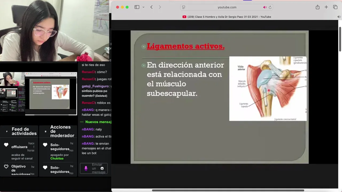The height and width of the screenshot is (192, 342).
Task: Click Safari's forward arrow
Action: [160, 7]
